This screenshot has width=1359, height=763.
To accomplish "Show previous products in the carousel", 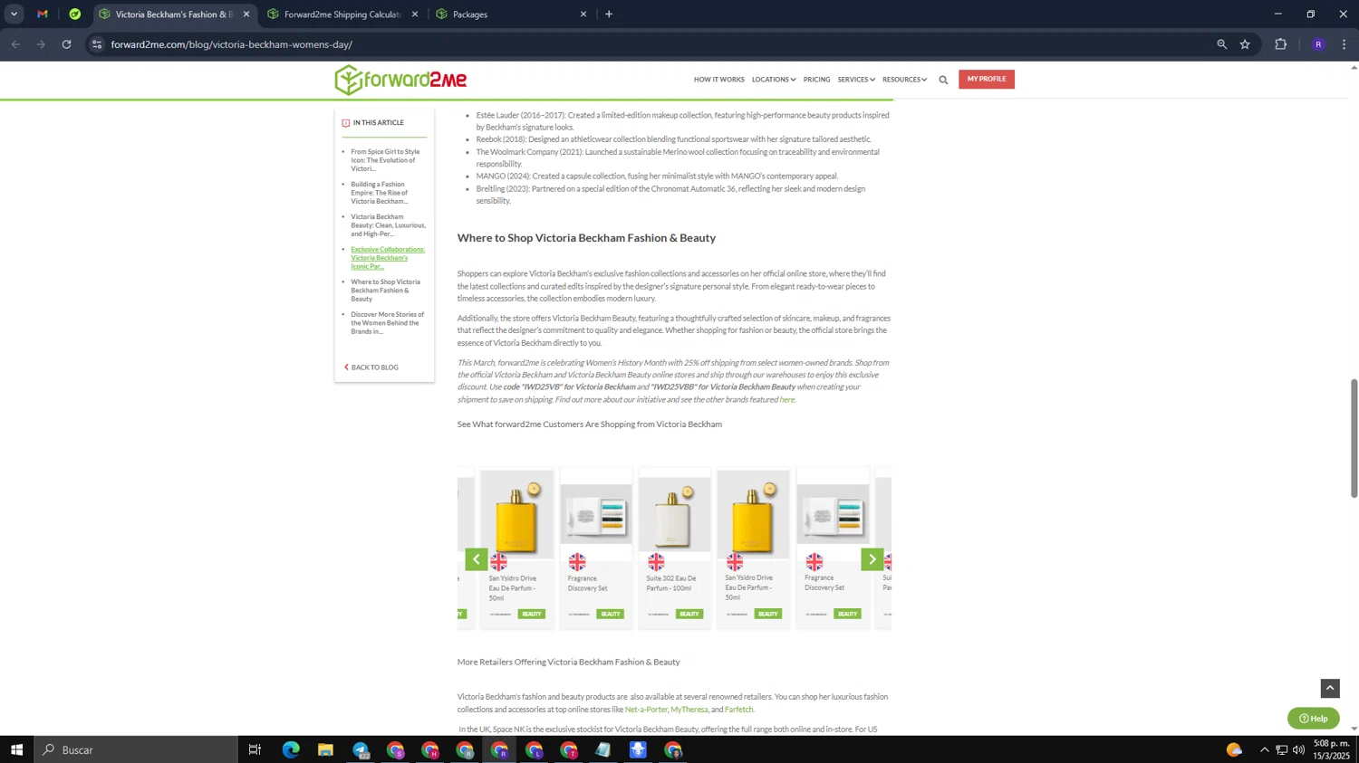I will 477,559.
